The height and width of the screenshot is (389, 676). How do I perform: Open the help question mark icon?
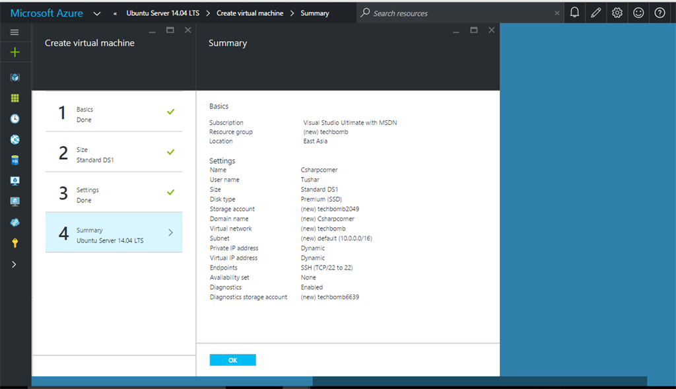[x=659, y=13]
